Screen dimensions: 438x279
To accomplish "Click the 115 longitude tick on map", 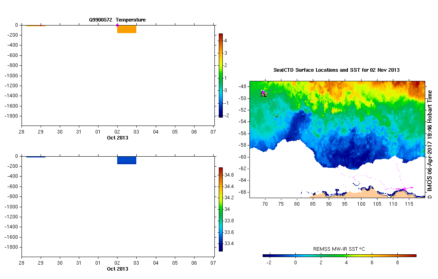I will pos(409,204).
